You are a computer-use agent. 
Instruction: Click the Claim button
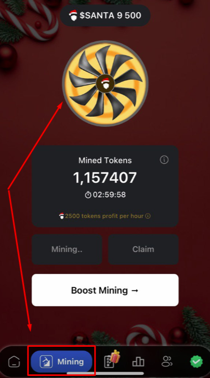[x=143, y=249]
